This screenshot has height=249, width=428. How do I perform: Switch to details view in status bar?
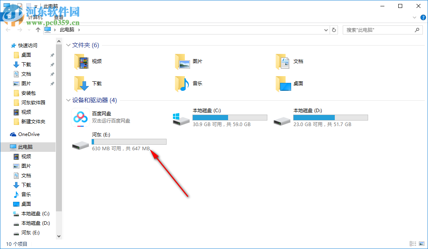pos(413,243)
